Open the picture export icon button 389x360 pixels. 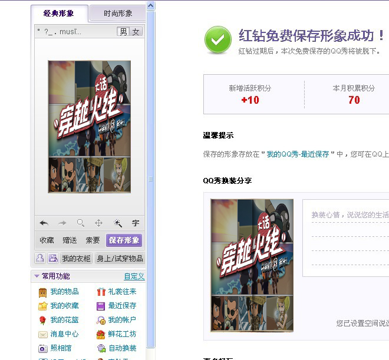53,258
